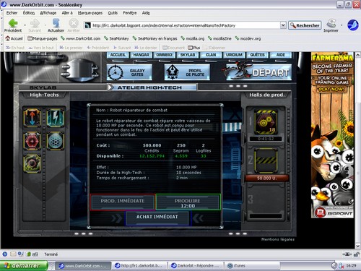Click the PRODUIRE 12:00 button
Screen dimensions: 361x271
188,202
